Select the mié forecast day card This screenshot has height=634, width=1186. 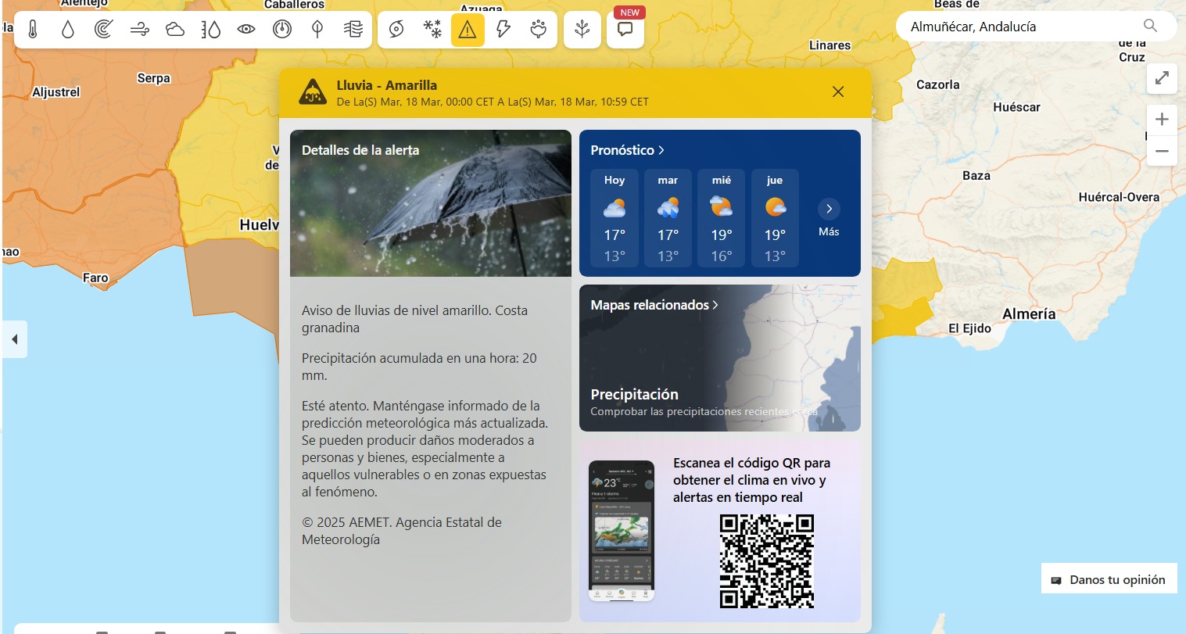[x=721, y=218]
